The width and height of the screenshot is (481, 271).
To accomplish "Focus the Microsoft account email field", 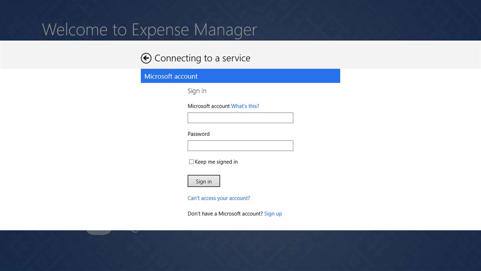I will click(240, 118).
